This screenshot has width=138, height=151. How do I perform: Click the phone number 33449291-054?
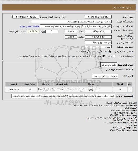click(x=117, y=115)
